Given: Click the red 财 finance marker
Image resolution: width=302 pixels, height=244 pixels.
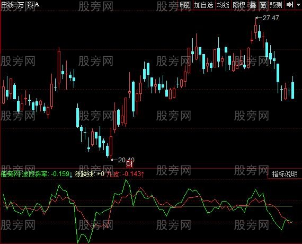Looking at the screenshot, I should click(129, 164).
